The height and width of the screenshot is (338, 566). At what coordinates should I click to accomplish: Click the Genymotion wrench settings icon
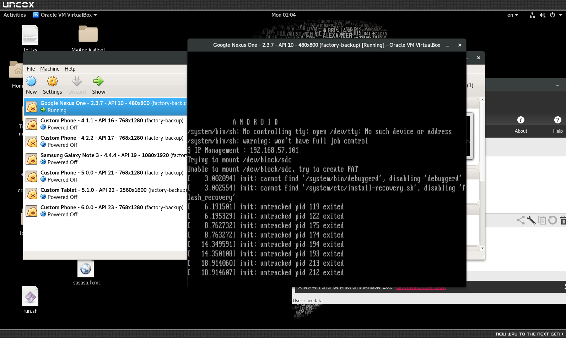click(531, 220)
